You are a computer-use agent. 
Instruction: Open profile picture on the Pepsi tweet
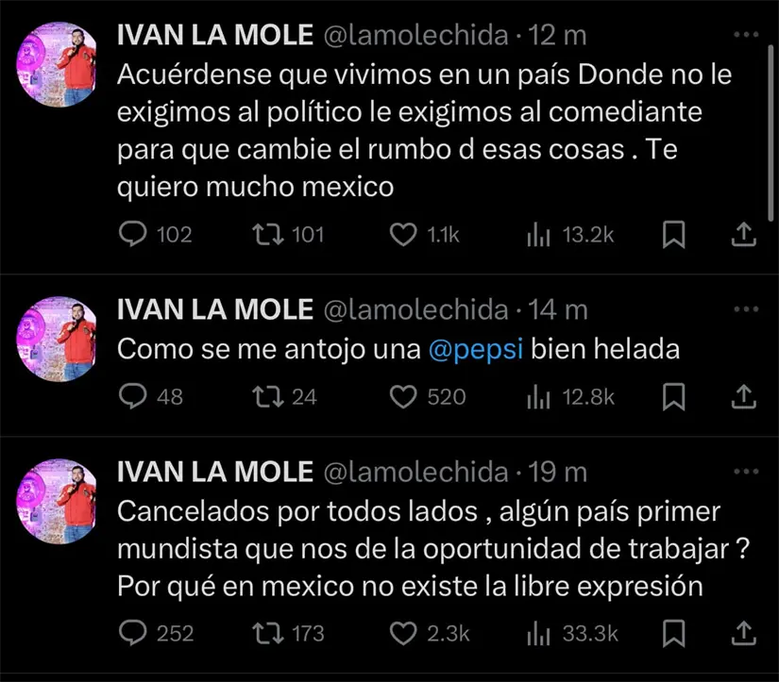coord(60,337)
